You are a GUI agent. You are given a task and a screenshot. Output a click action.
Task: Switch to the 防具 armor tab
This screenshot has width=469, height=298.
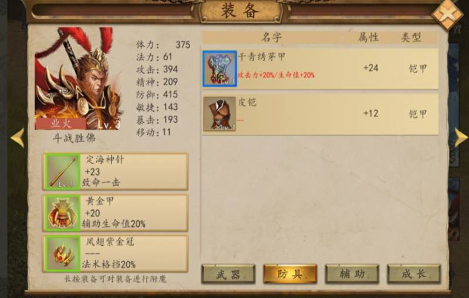(x=290, y=274)
